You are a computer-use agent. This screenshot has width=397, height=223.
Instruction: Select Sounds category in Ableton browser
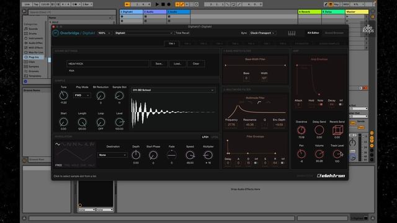point(33,29)
